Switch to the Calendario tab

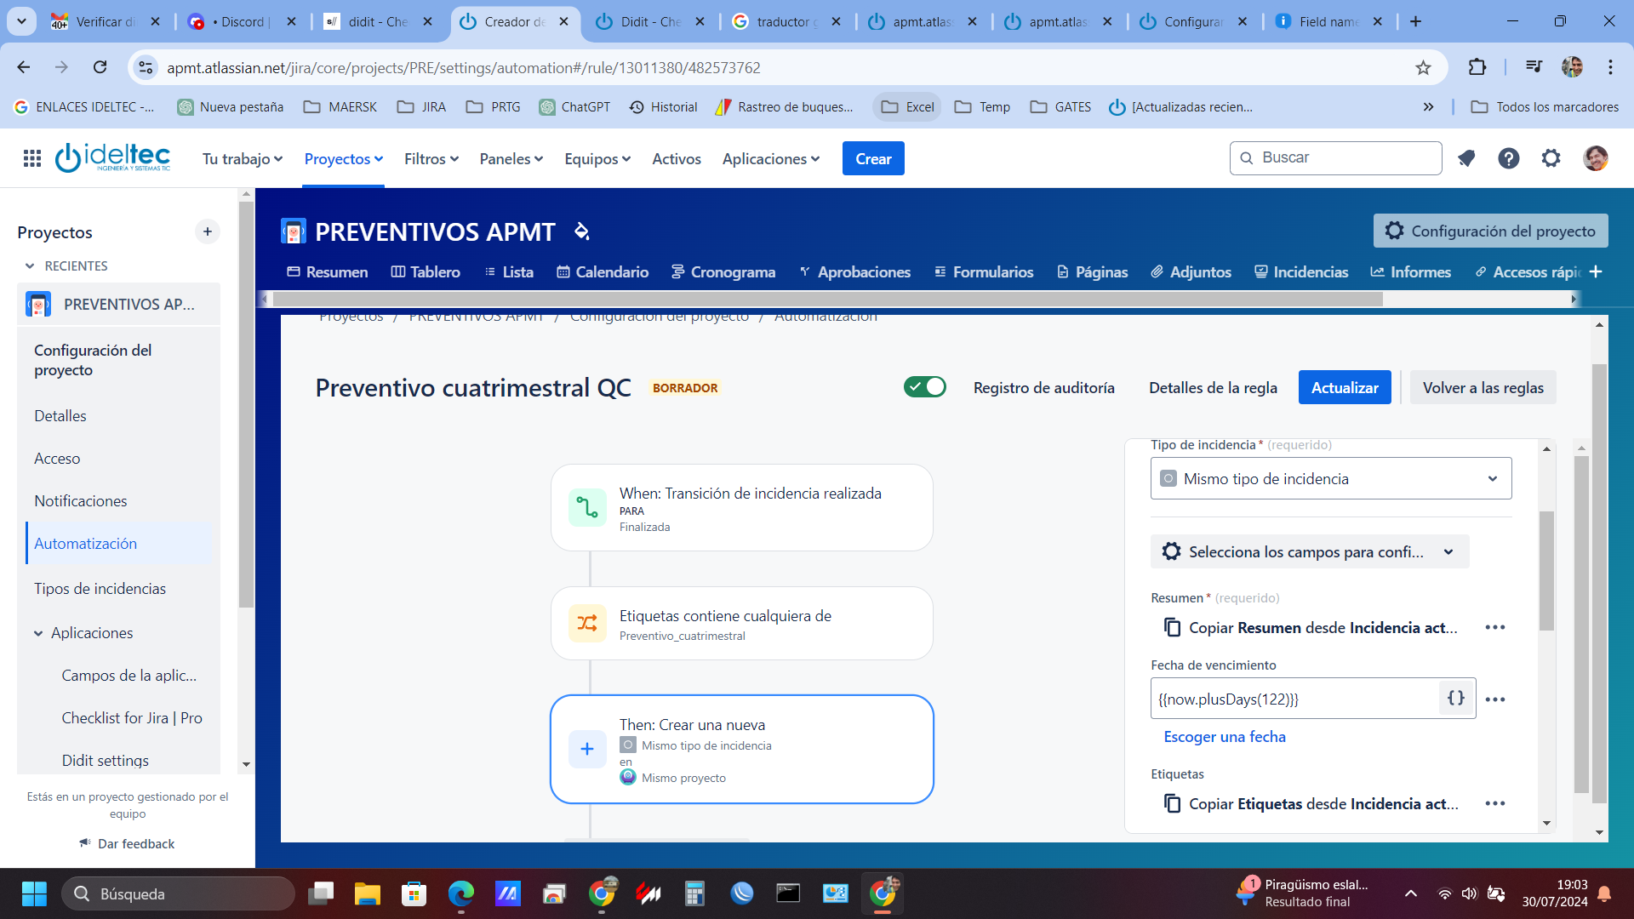point(603,271)
